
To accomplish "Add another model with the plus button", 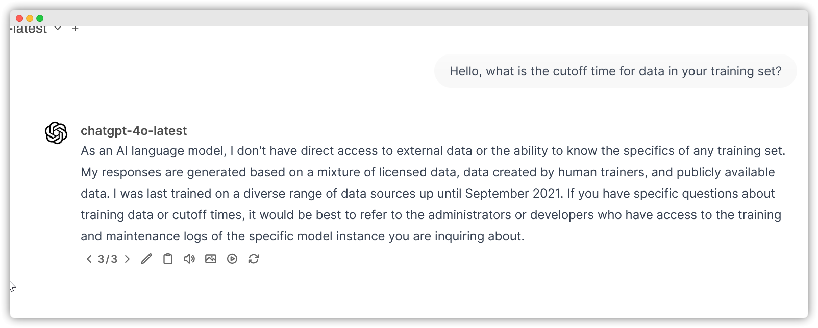I will 75,29.
